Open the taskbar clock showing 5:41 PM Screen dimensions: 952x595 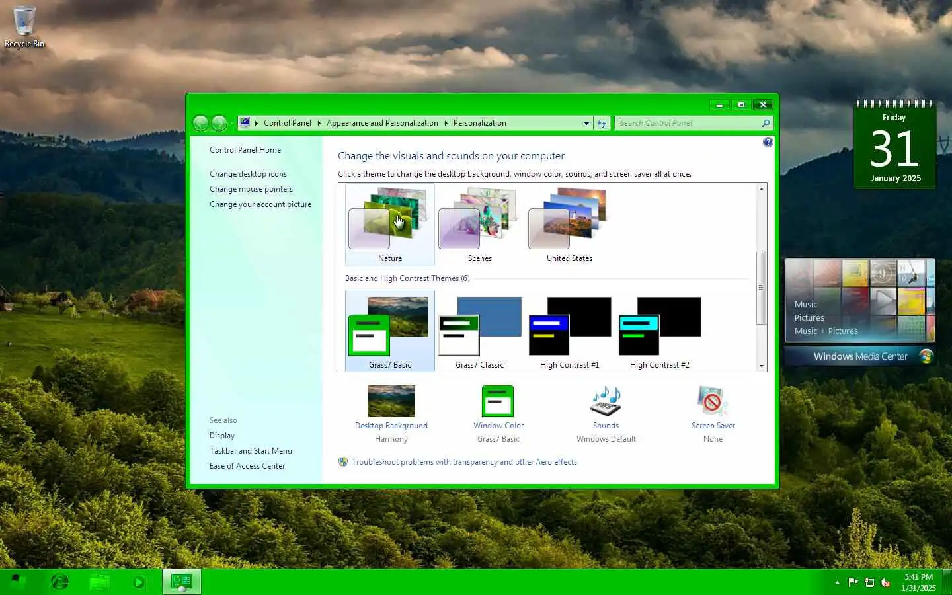click(918, 582)
